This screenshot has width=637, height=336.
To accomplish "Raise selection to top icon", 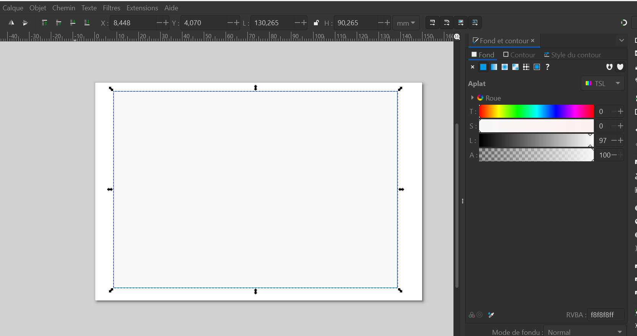I will 44,23.
